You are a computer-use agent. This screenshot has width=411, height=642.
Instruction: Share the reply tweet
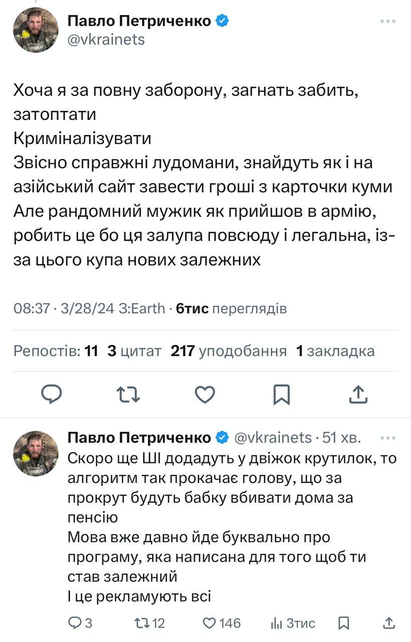click(x=388, y=623)
